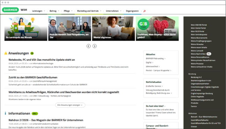226x129 pixels.
Task: Open Englischsprachige Beratung
Action: (202, 94)
